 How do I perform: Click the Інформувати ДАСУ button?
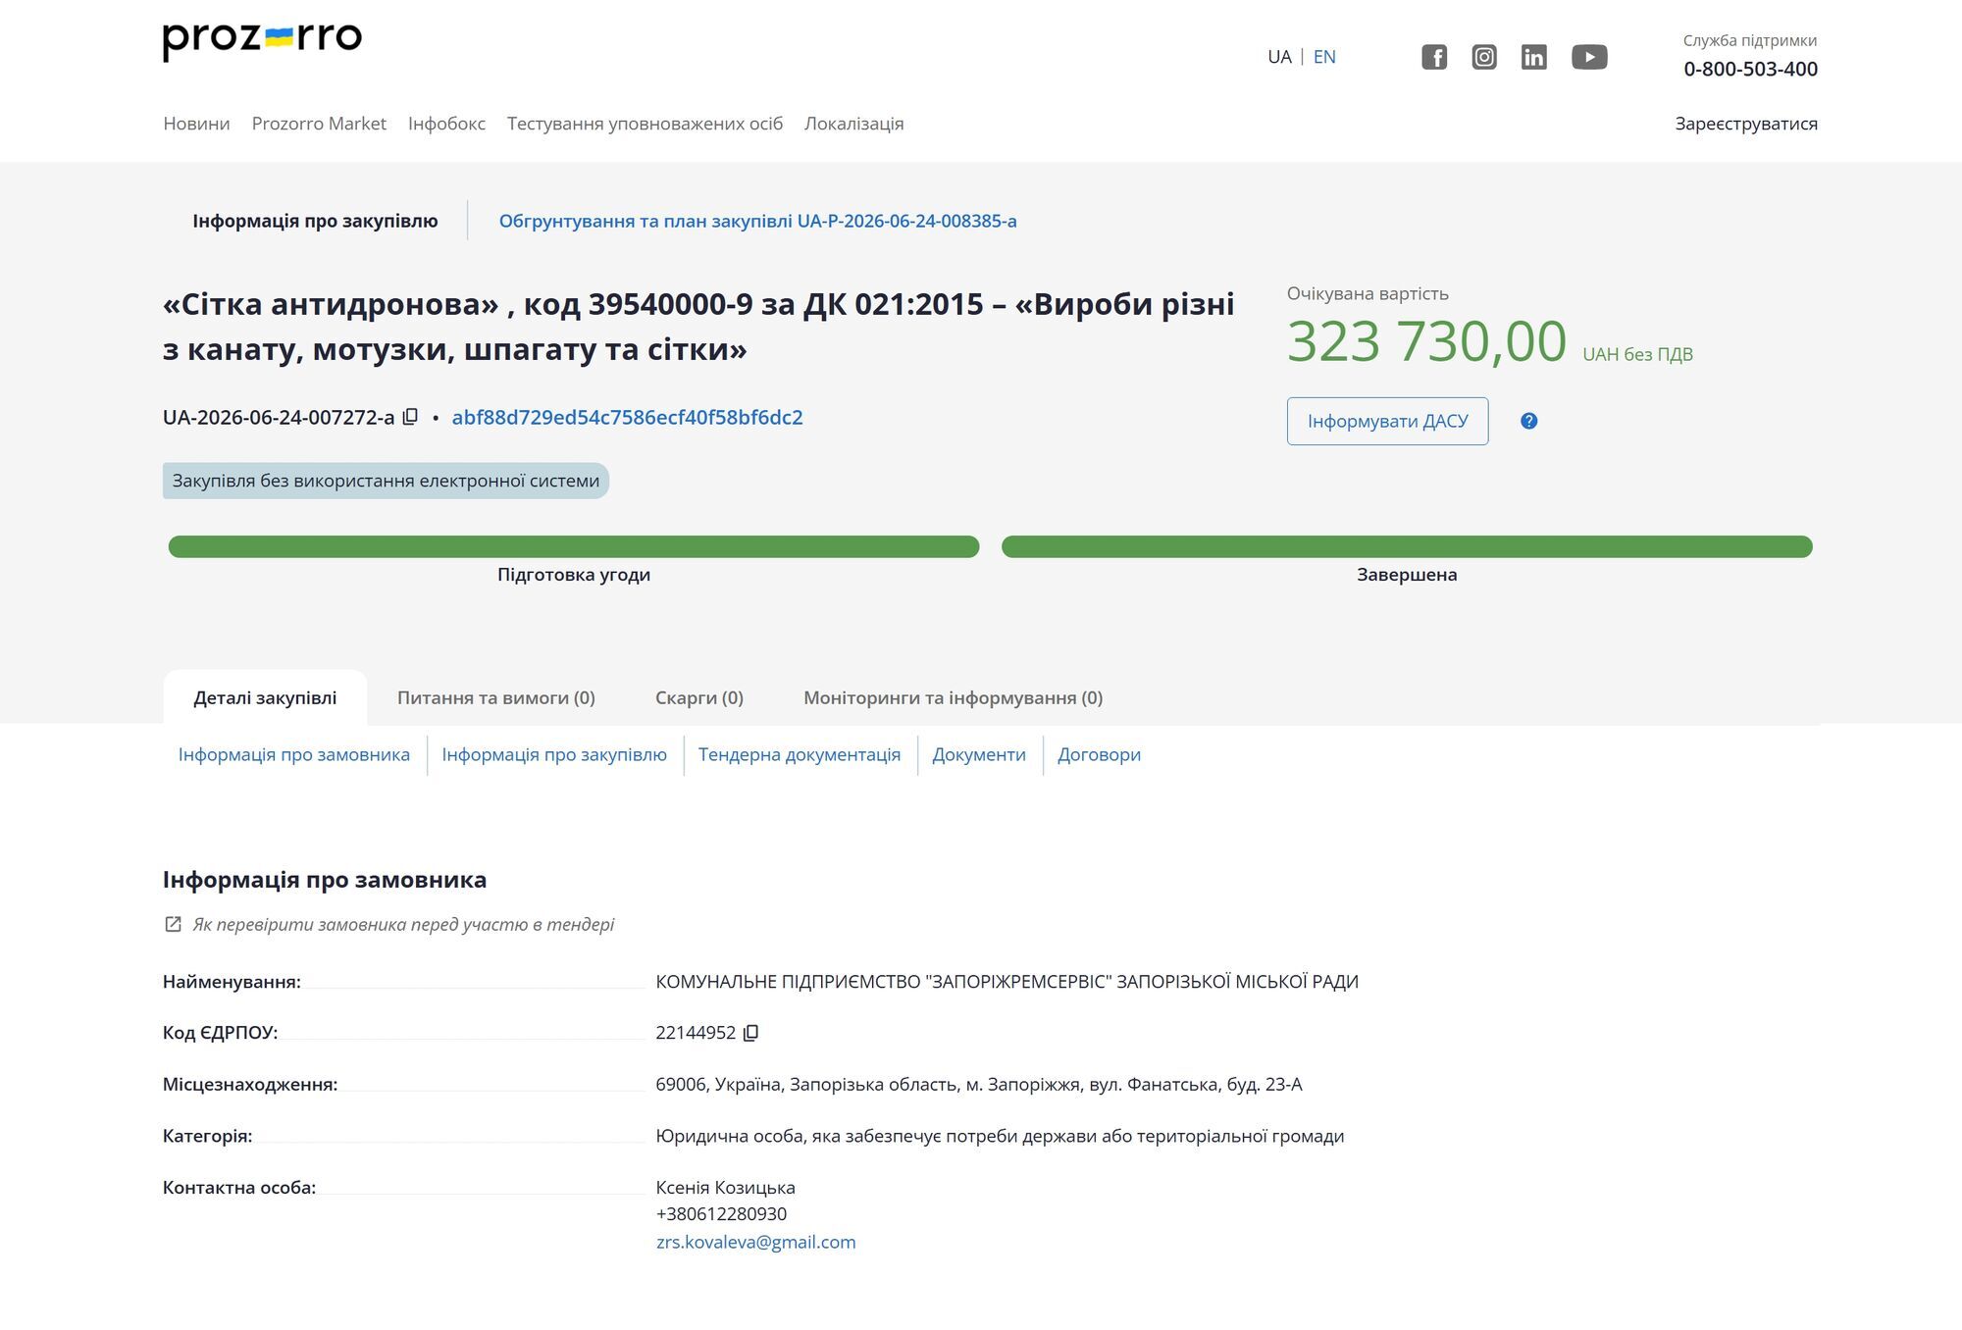click(x=1387, y=421)
